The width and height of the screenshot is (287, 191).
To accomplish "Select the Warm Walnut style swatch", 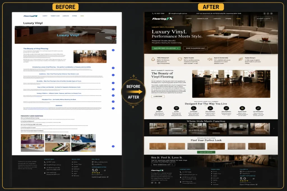I will pyautogui.click(x=216, y=146).
